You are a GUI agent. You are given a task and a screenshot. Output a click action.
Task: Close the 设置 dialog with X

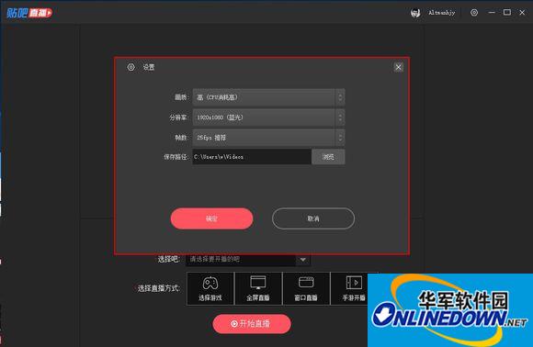(399, 67)
